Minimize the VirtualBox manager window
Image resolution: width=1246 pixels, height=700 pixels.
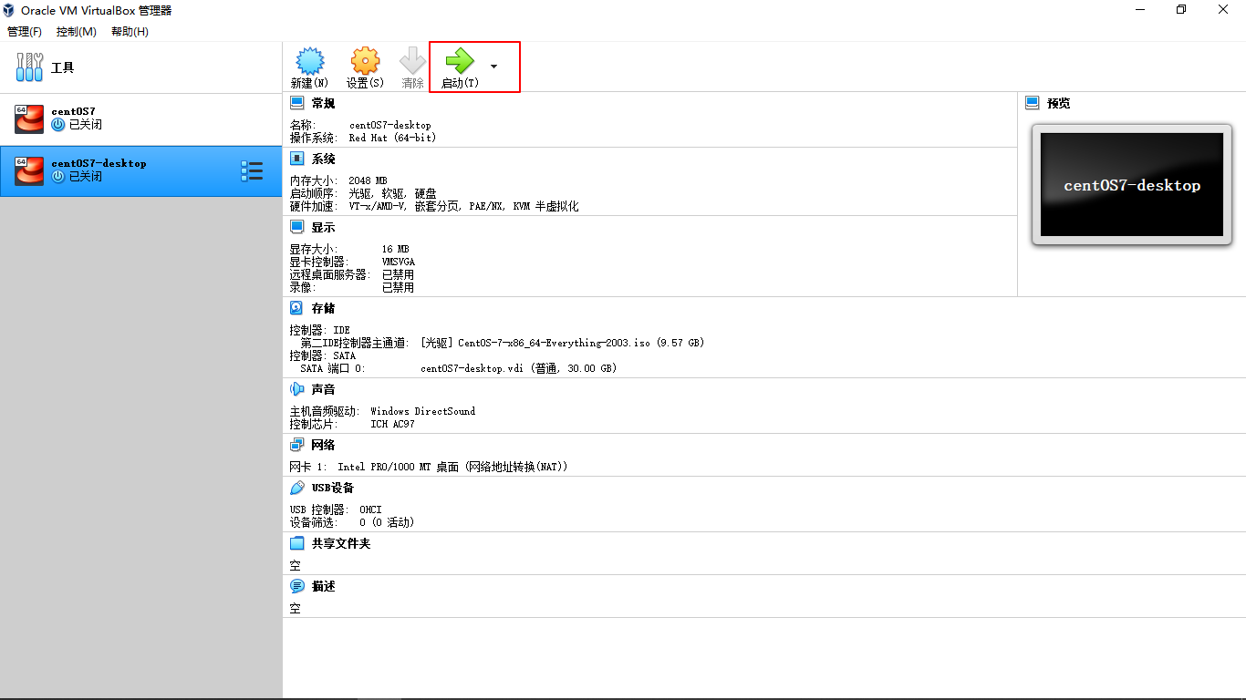1140,9
